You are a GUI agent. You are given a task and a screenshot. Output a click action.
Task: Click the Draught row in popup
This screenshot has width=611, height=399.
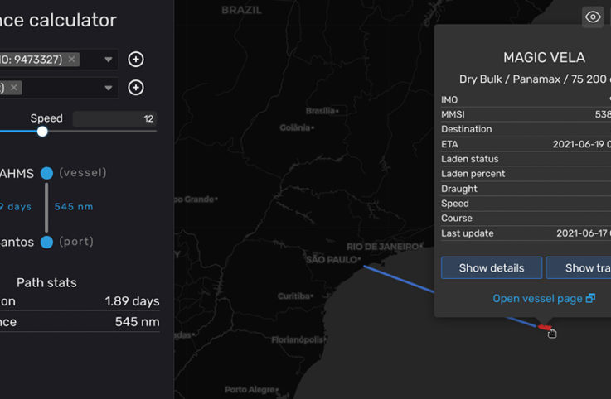(x=526, y=189)
